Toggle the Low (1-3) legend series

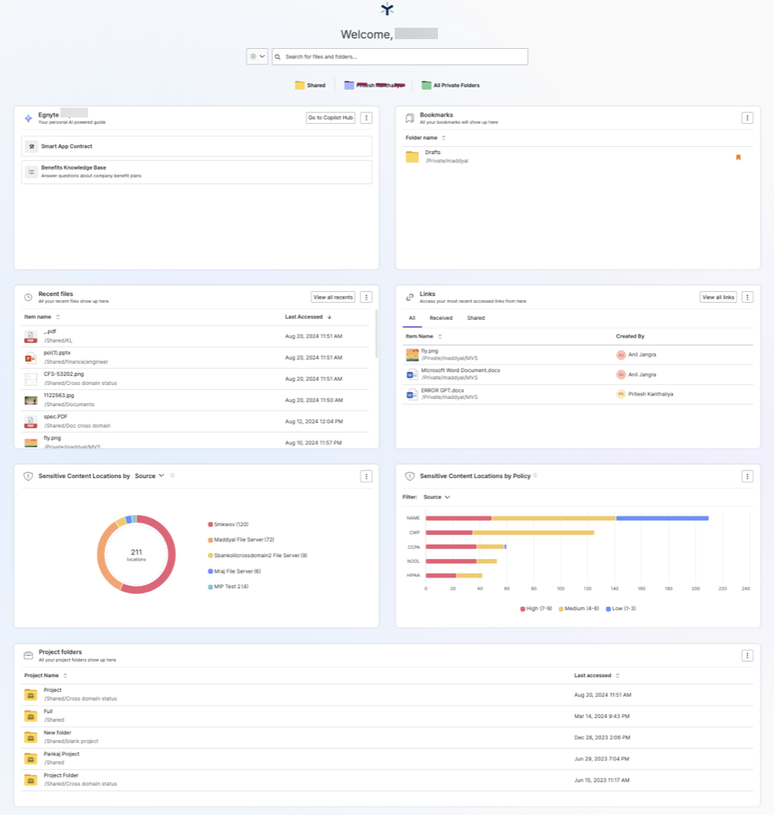click(x=621, y=609)
